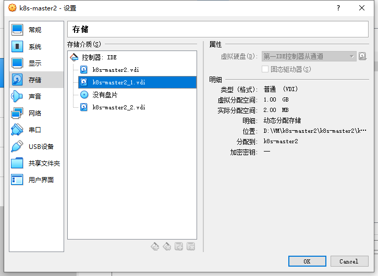Click the 用户界面 label in sidebar

click(x=41, y=180)
